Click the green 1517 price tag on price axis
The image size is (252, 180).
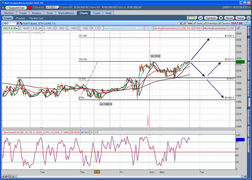(240, 62)
